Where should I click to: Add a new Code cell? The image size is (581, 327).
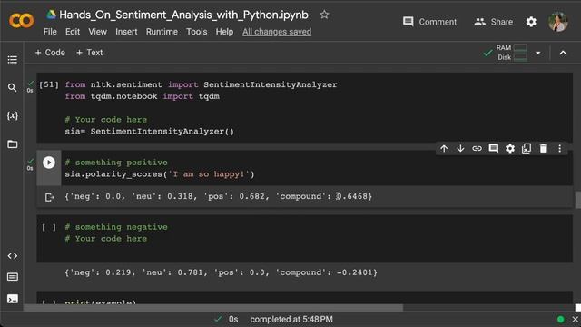point(50,53)
